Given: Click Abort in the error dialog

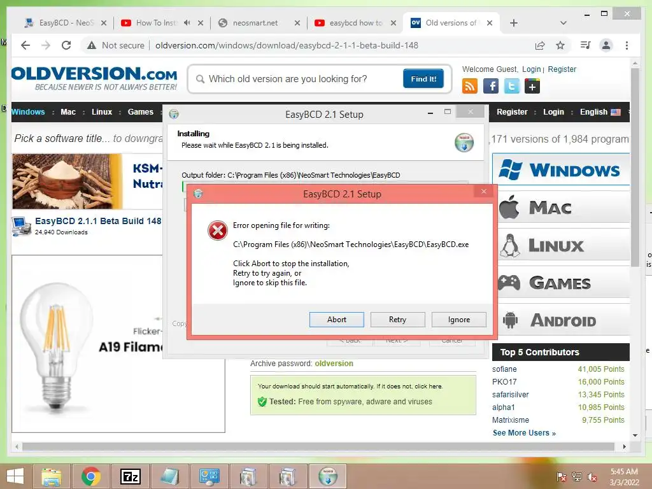Looking at the screenshot, I should tap(336, 320).
